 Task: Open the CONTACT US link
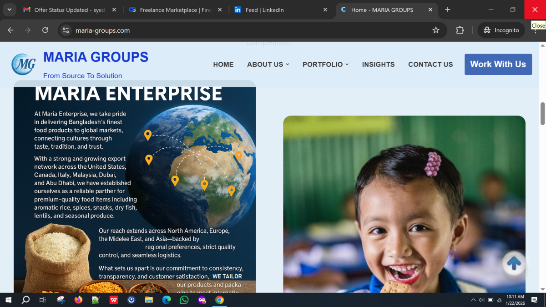[430, 65]
